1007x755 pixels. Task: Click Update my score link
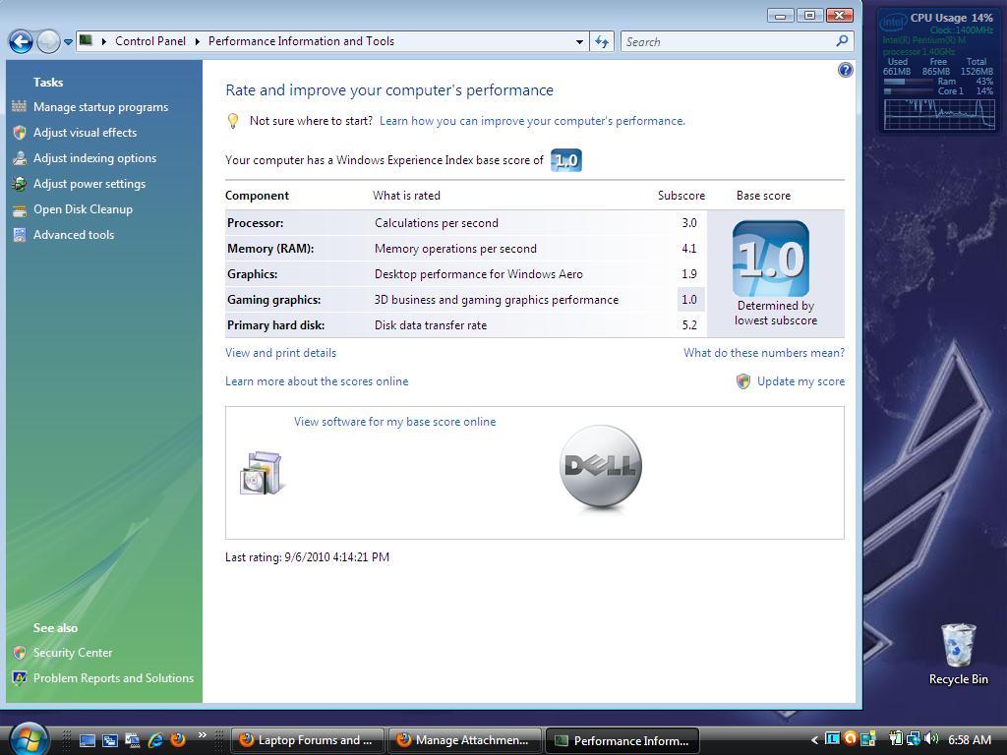click(x=800, y=381)
